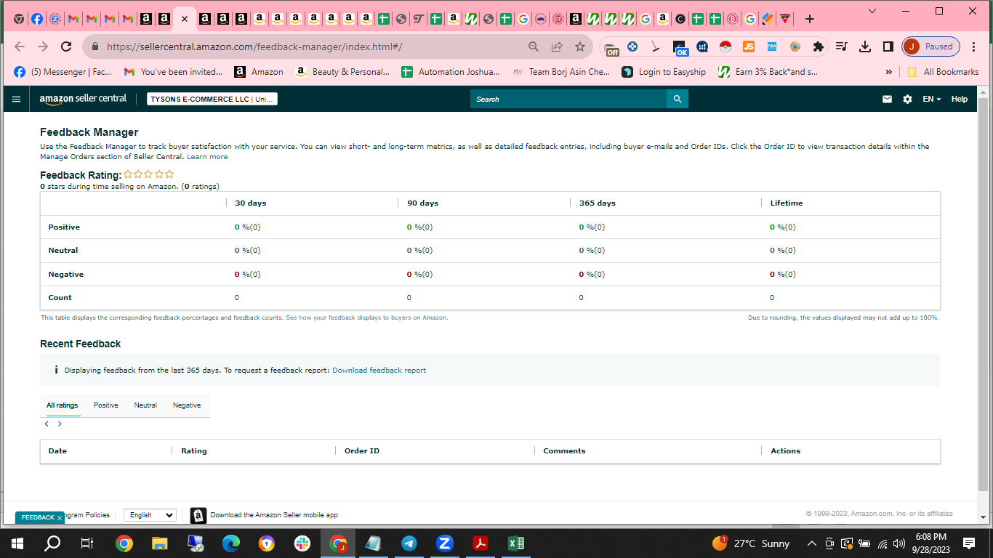
Task: Click the search magnifier button in Seller Central
Action: [x=678, y=99]
